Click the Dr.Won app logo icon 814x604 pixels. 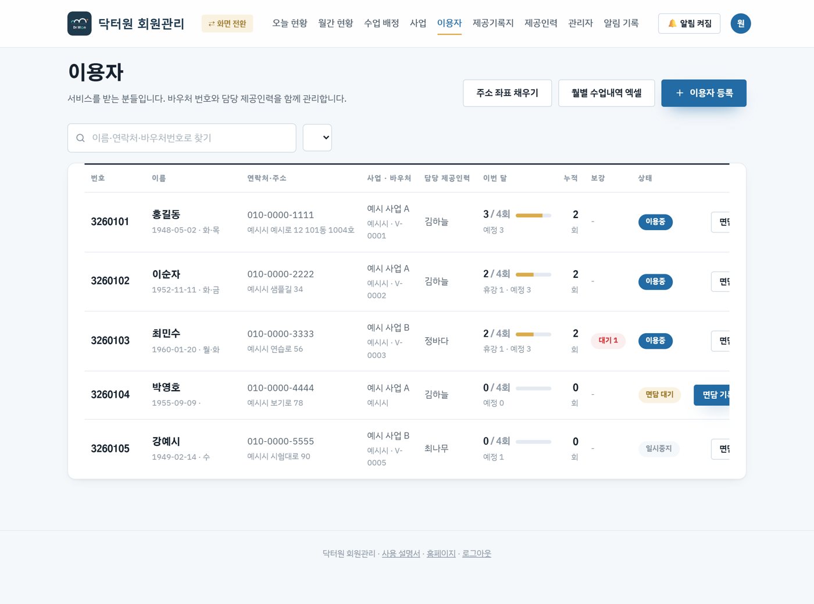pyautogui.click(x=79, y=24)
